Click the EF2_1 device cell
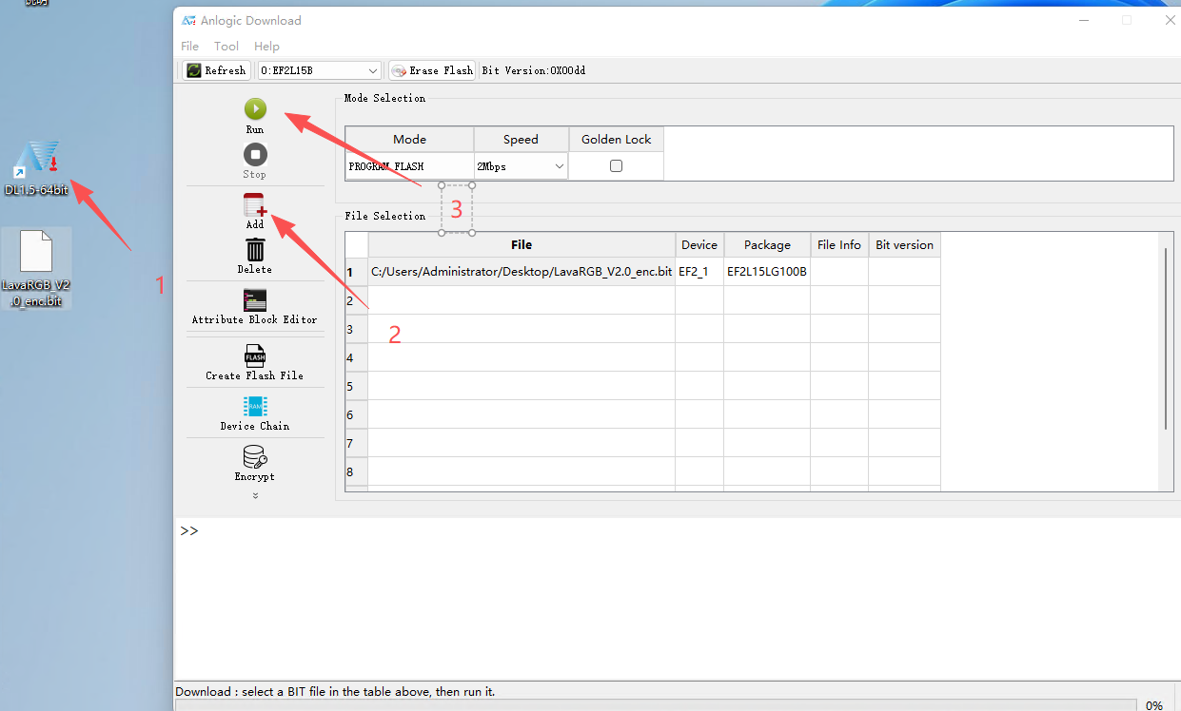This screenshot has height=711, width=1181. click(x=699, y=271)
